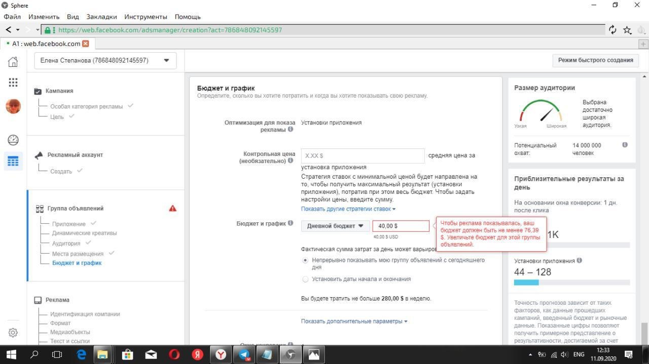Open Места размещения section
This screenshot has height=364, width=649.
tap(78, 254)
